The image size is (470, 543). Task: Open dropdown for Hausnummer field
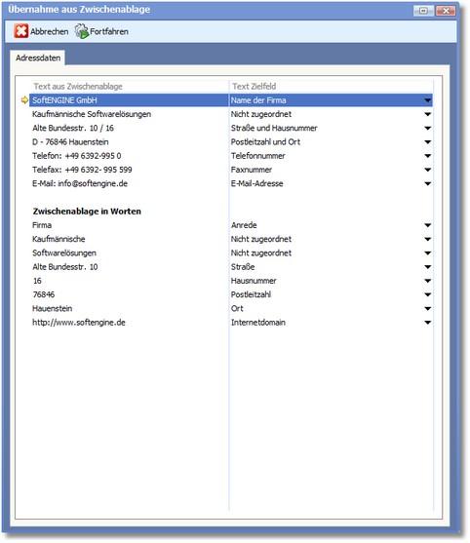428,281
